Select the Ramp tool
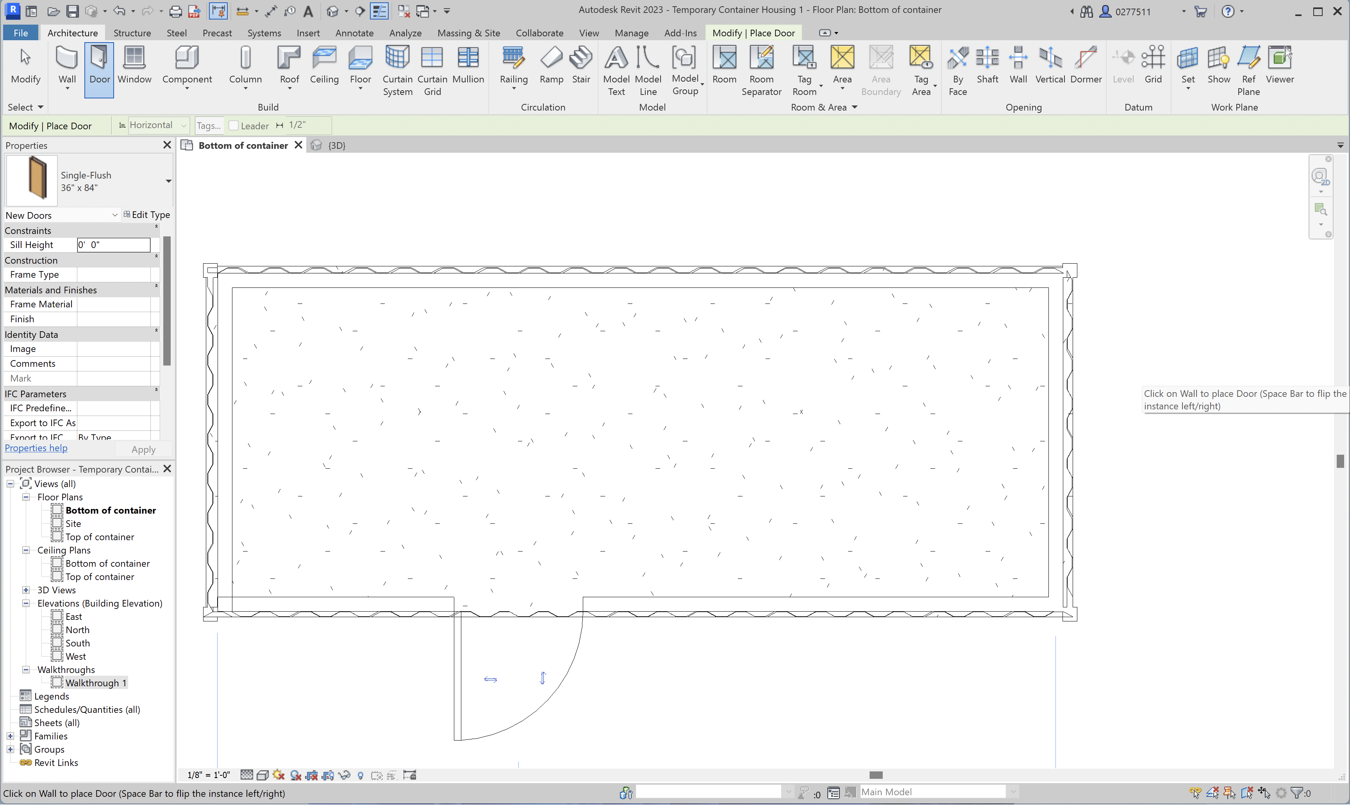The width and height of the screenshot is (1350, 805). pyautogui.click(x=551, y=65)
